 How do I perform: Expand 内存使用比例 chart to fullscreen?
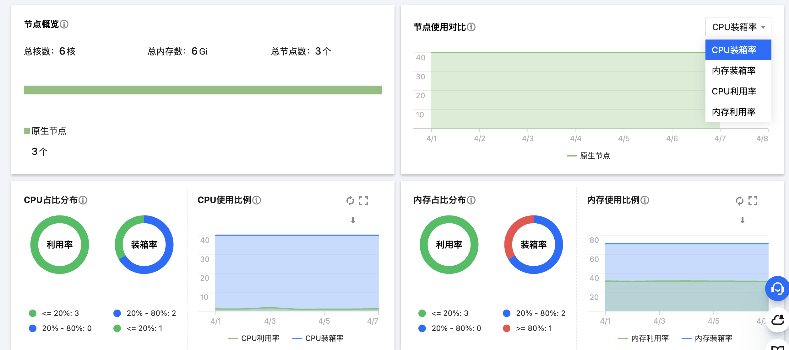(753, 201)
